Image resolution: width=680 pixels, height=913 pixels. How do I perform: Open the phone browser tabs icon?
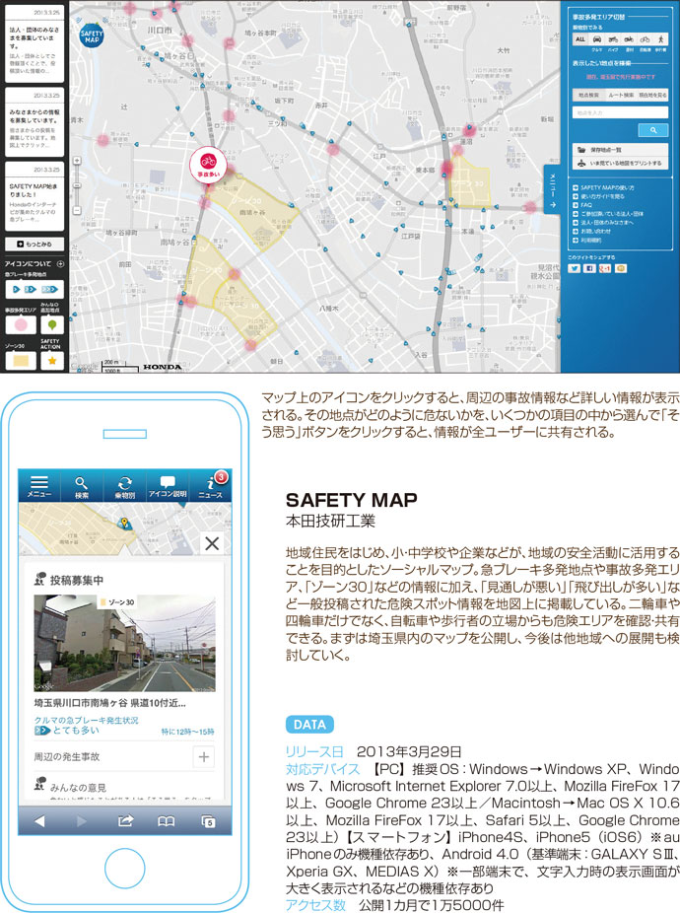(x=208, y=821)
